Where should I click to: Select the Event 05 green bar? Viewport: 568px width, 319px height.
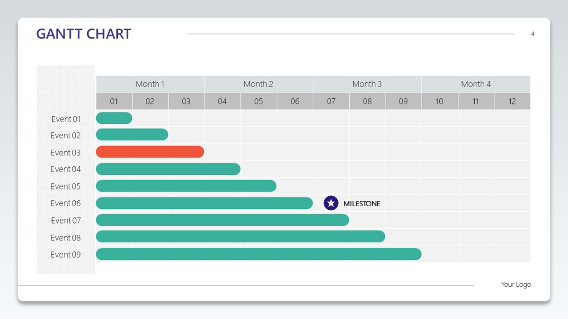click(x=186, y=186)
